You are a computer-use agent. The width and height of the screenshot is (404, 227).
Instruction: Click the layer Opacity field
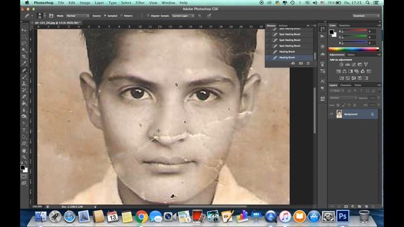pos(372,98)
